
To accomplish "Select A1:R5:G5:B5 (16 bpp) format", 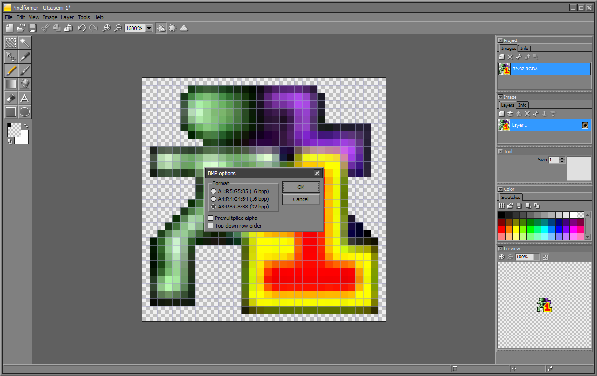I will 240,191.
